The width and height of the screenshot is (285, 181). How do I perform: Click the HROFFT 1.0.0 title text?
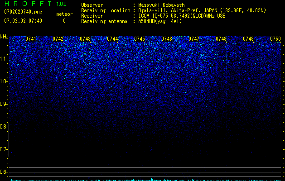pyautogui.click(x=35, y=4)
